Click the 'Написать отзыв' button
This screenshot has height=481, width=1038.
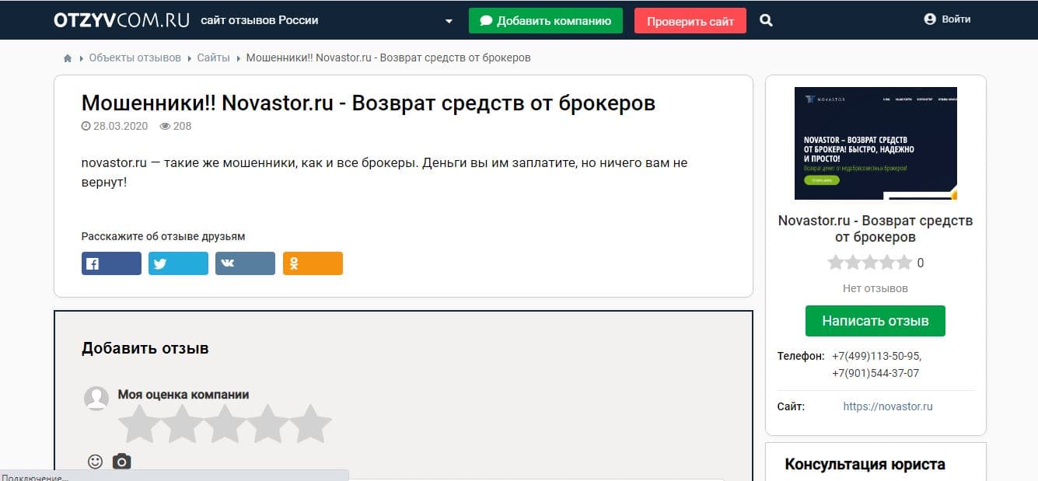(875, 321)
